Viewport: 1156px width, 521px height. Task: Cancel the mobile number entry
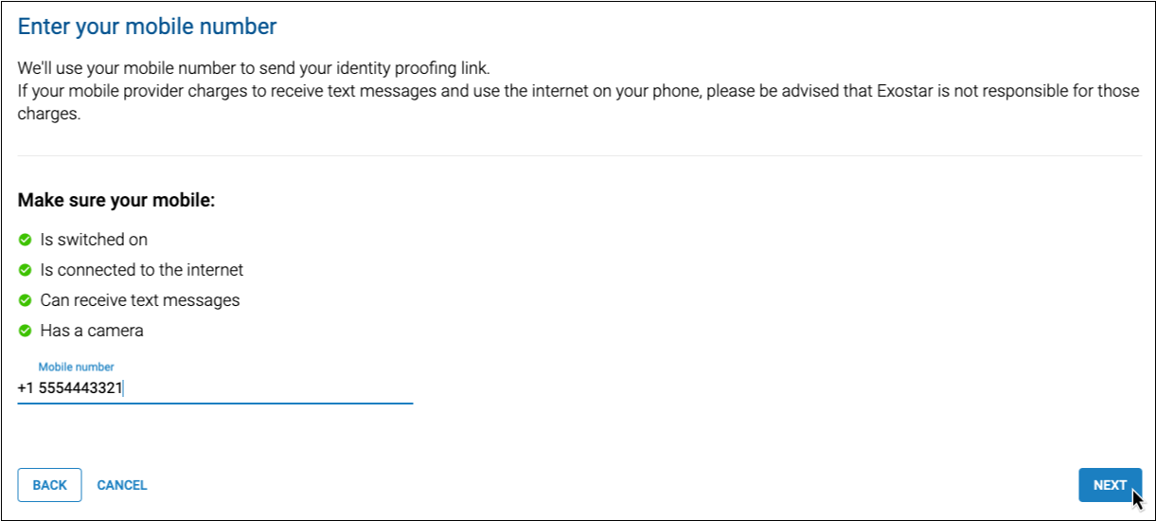122,485
